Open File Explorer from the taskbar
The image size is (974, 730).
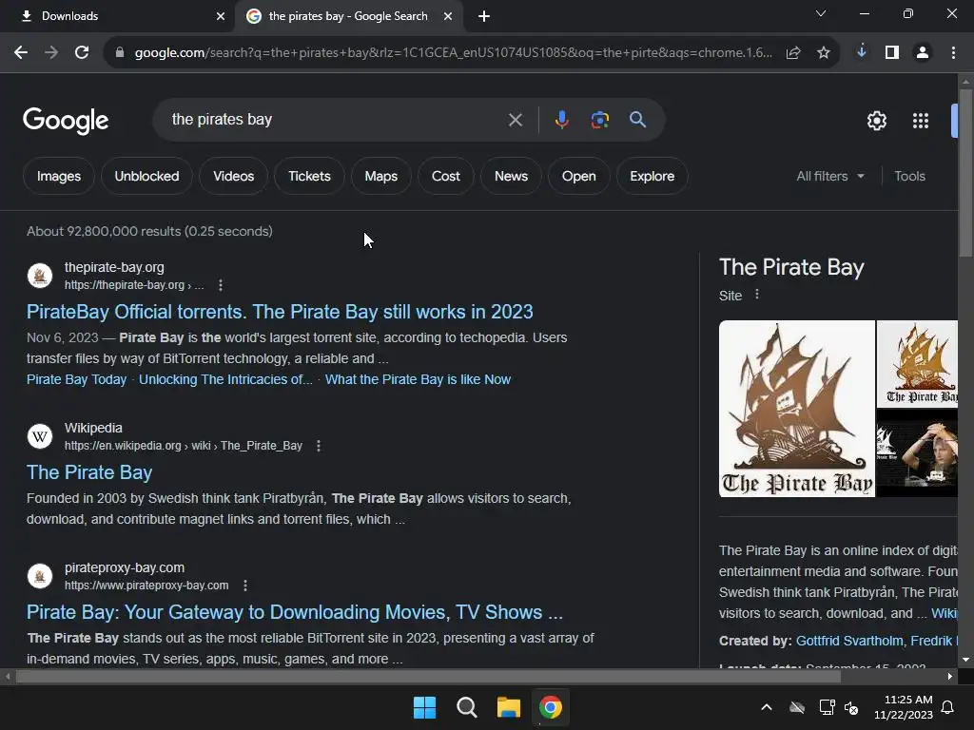[x=508, y=707]
